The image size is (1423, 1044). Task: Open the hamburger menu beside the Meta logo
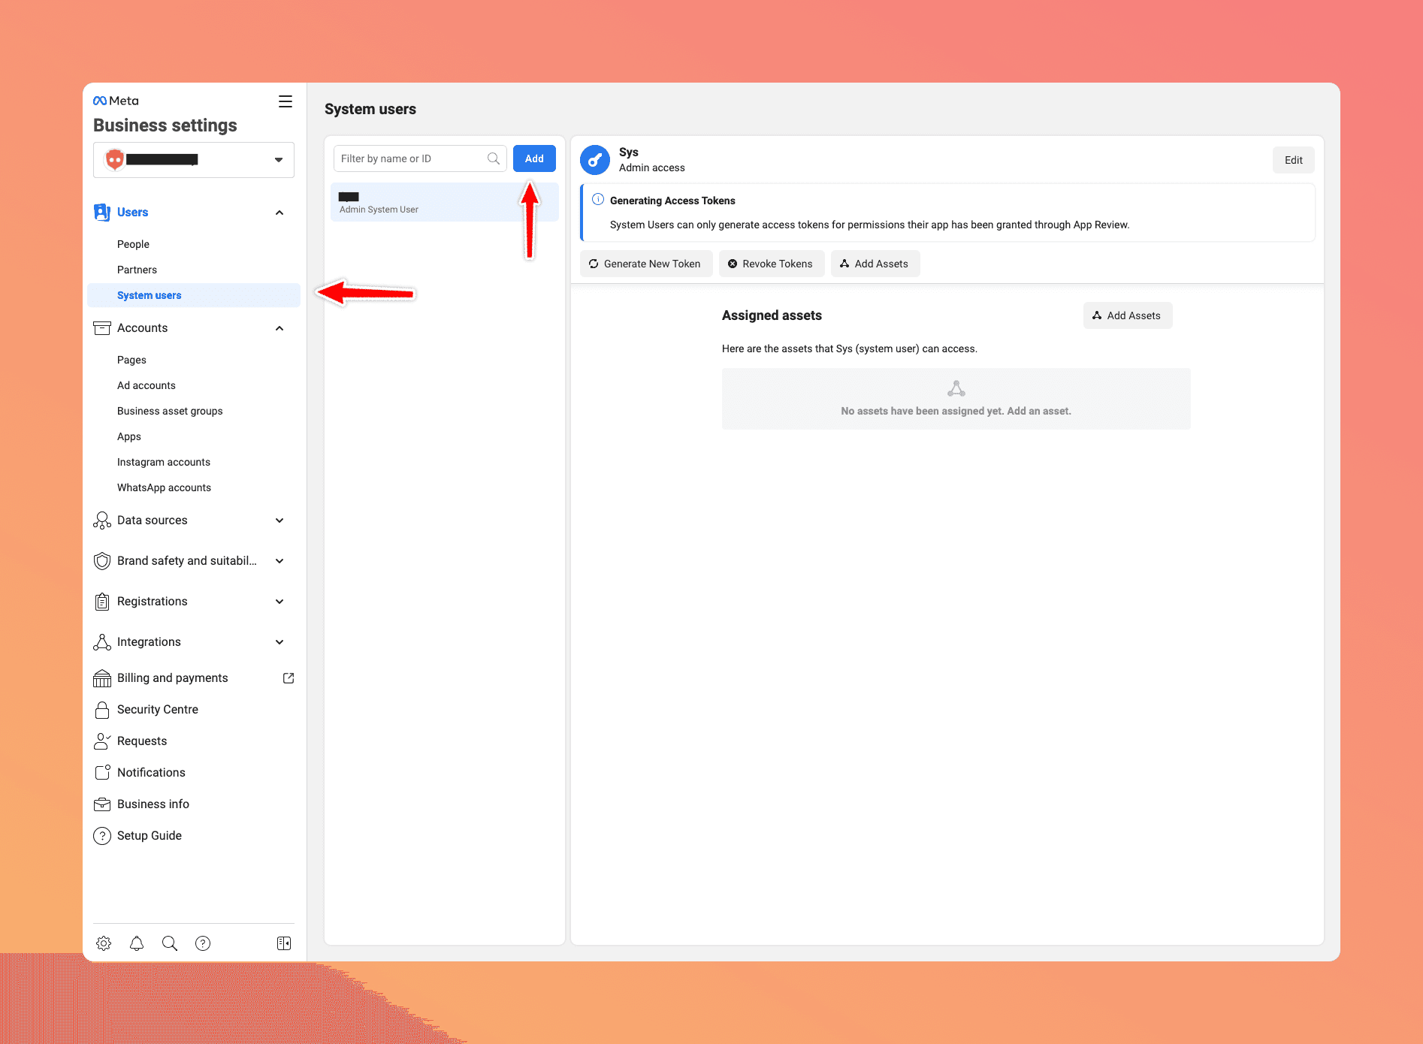(286, 101)
